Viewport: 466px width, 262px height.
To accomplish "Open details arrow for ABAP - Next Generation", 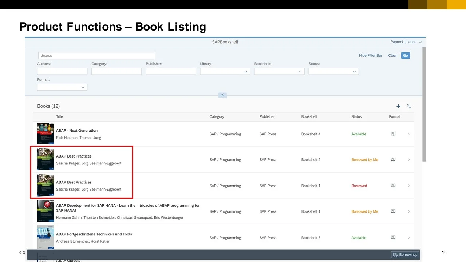I will [x=409, y=134].
